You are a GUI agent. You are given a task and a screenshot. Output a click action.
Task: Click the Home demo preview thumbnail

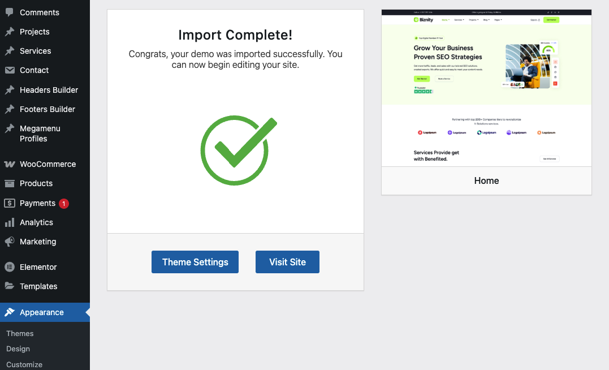(486, 88)
